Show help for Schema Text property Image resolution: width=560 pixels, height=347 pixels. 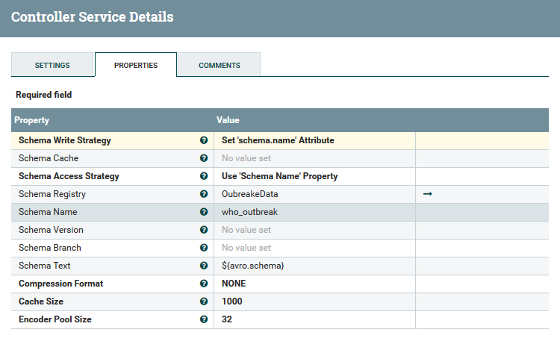coord(204,266)
